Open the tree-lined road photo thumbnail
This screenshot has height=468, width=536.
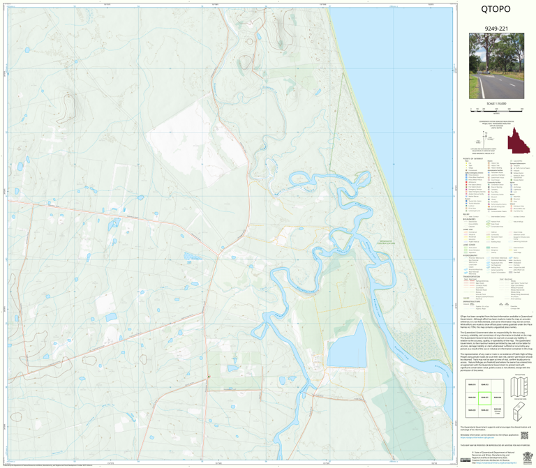496,66
